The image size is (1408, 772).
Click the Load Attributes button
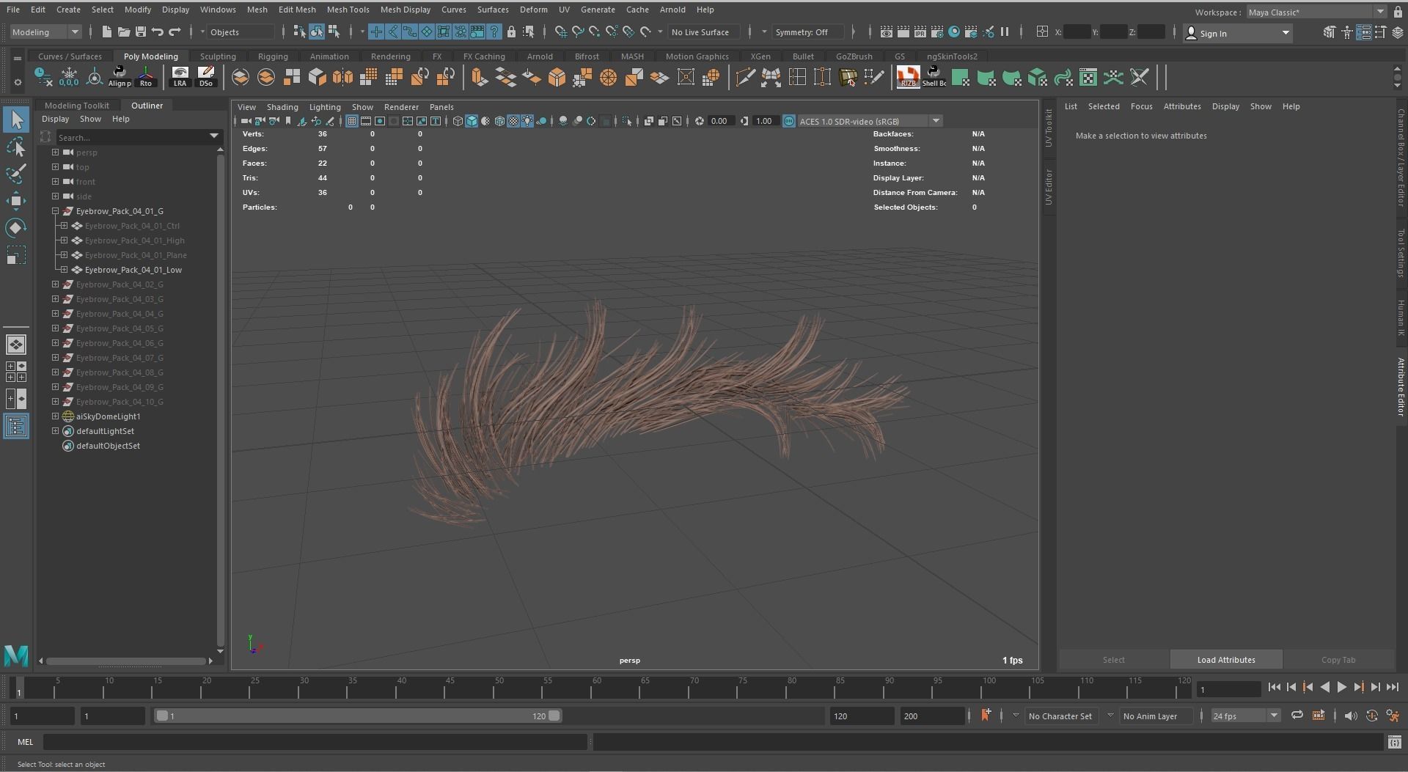tap(1226, 659)
